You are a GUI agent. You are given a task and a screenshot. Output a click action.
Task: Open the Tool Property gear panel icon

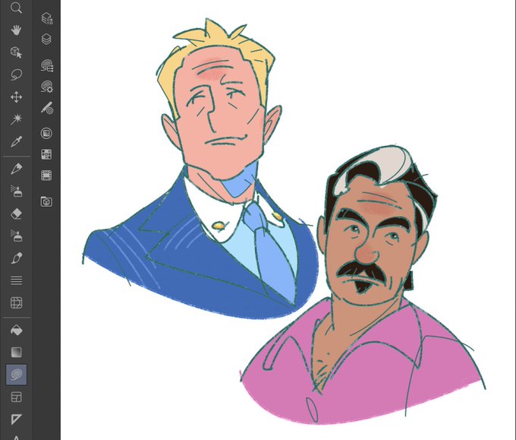click(47, 87)
